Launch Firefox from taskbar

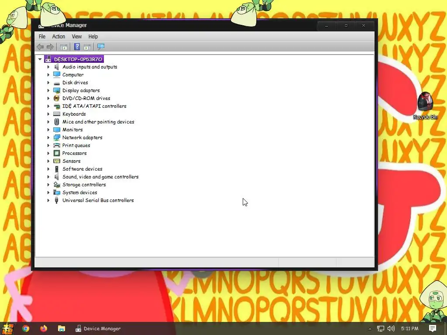pyautogui.click(x=43, y=328)
